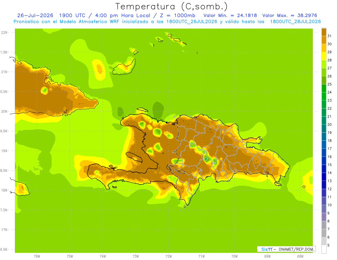Click the "18N" latitude label
This screenshot has height=260, width=337.
4,190
